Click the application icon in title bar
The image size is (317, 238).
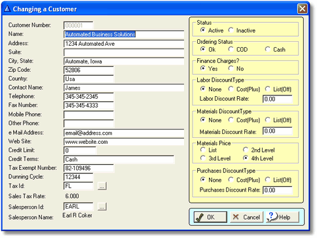point(8,8)
